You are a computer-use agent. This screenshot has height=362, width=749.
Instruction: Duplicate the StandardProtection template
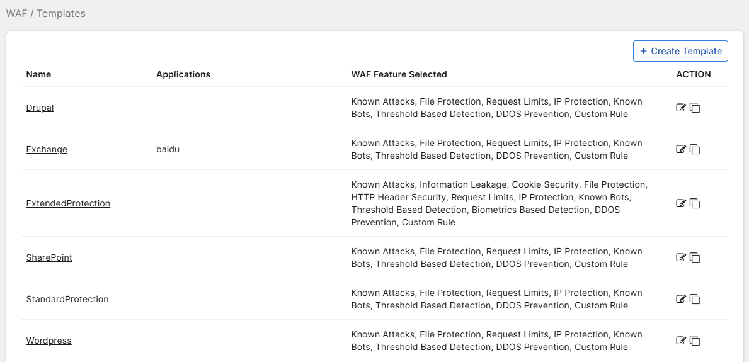click(695, 299)
